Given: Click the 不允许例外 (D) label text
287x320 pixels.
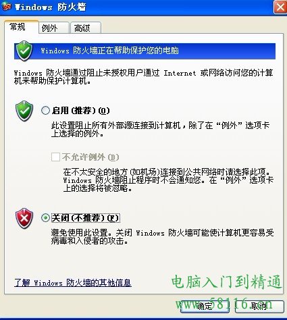Looking at the screenshot, I should (x=90, y=157).
